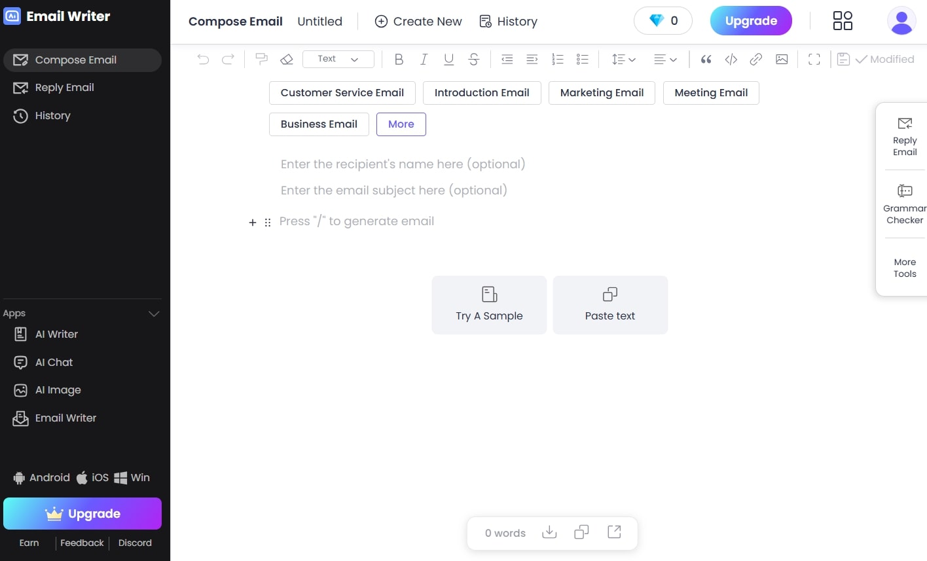Click the eraser clear-format icon
This screenshot has height=561, width=927.
point(286,60)
